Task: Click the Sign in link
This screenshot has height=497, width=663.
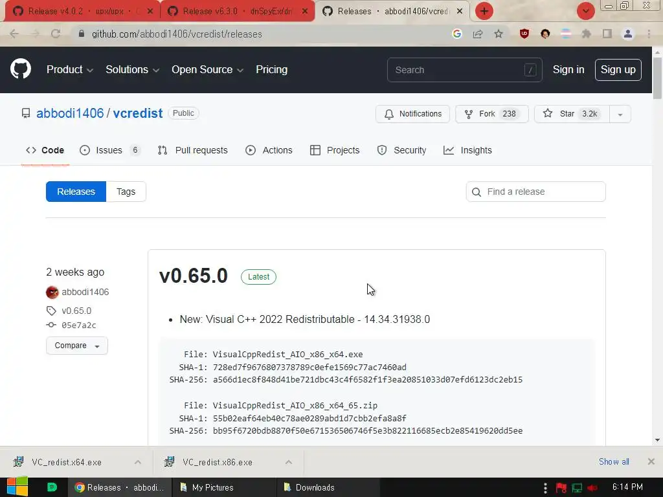Action: 568,70
